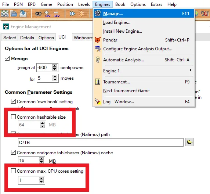This screenshot has width=210, height=194.
Task: Toggle Ponder in the Engines menu
Action: click(144, 40)
